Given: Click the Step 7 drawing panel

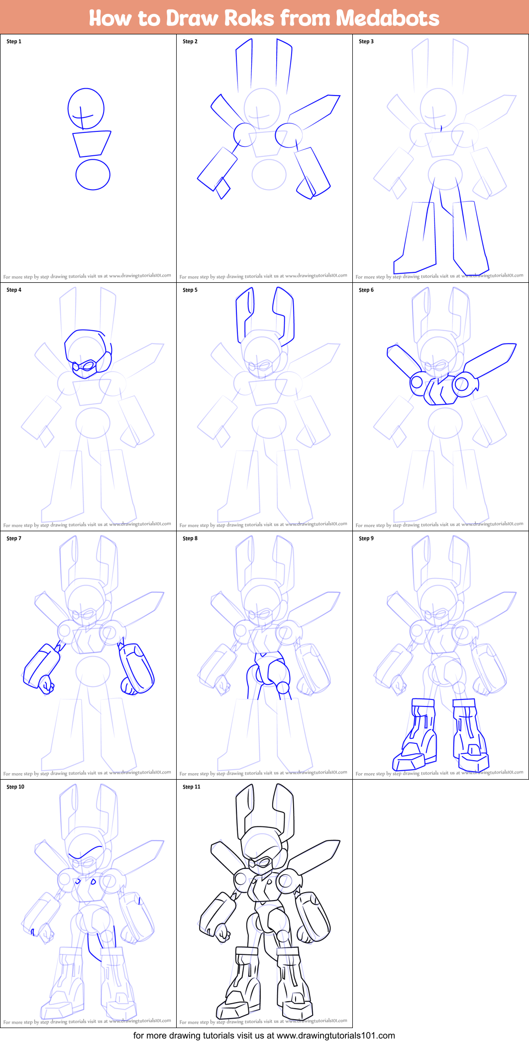Looking at the screenshot, I should [88, 655].
